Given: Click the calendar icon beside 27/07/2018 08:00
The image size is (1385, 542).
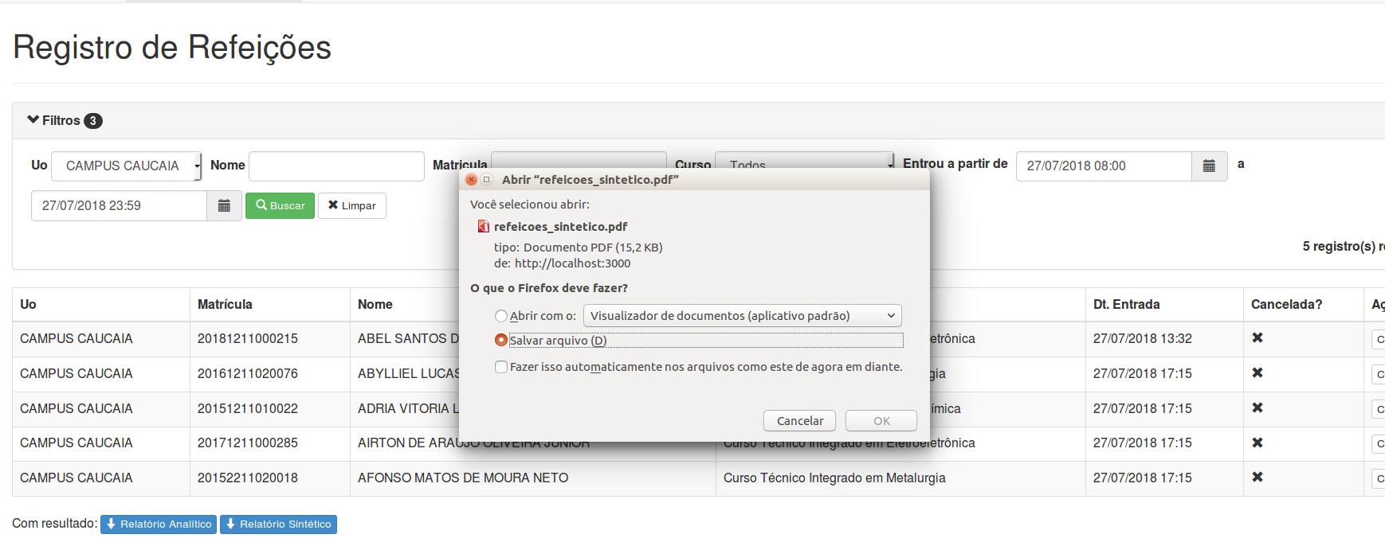Looking at the screenshot, I should pyautogui.click(x=1209, y=166).
